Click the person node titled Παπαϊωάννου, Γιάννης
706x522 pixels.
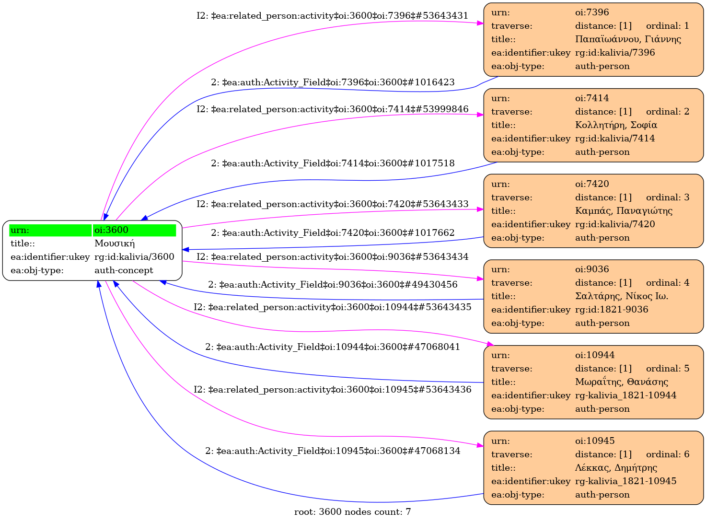pyautogui.click(x=627, y=39)
